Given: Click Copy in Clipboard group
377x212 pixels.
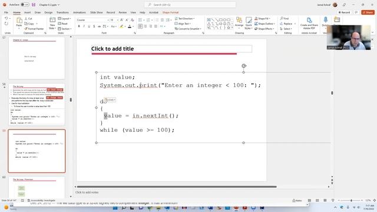Looking at the screenshot, I should click(29, 24).
